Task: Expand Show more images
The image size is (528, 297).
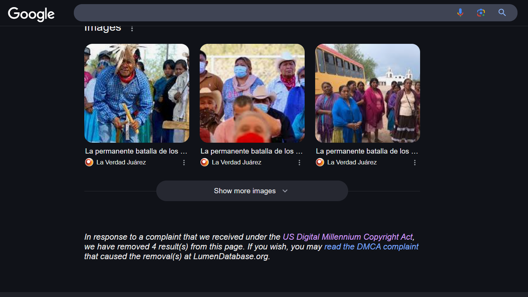Action: [x=252, y=191]
